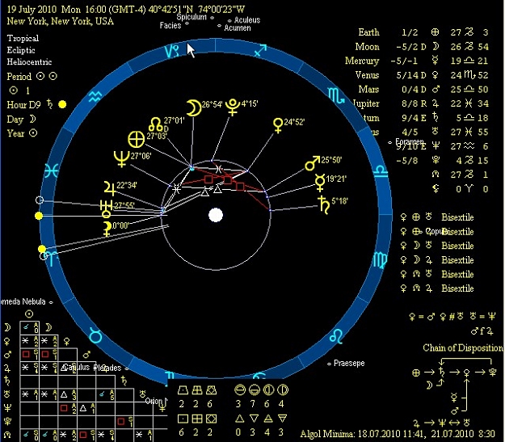Click the 'Moon' row in the positions table
505x442 pixels.
[x=422, y=47]
